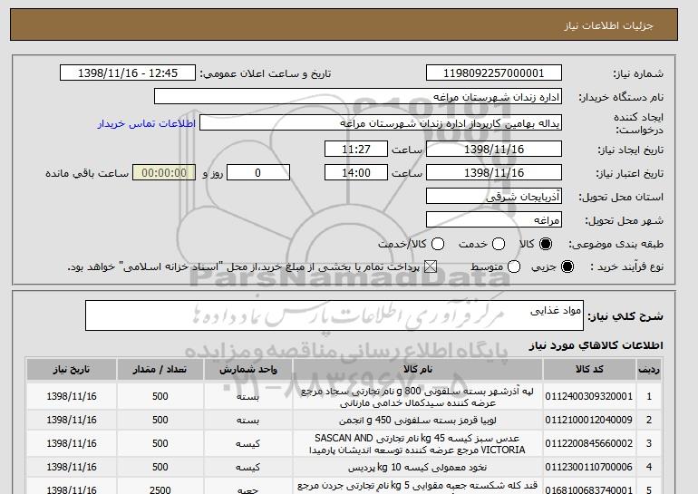The image size is (698, 494).
Task: Click product code 0112100012040009
Action: click(589, 420)
